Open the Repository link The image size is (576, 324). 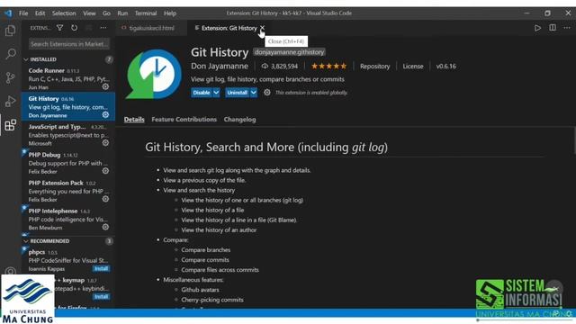click(375, 66)
